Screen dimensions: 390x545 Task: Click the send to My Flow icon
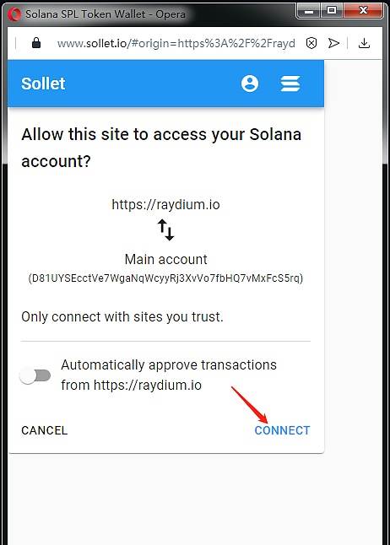point(333,43)
